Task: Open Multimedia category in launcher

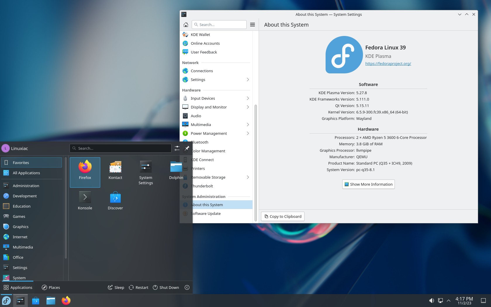Action: [x=32, y=247]
